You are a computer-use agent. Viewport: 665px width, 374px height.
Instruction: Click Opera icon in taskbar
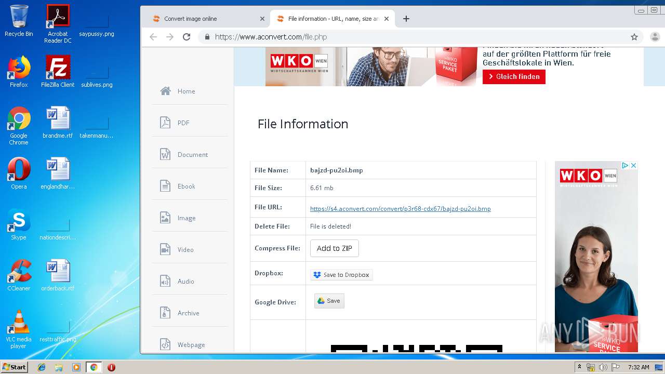point(111,367)
